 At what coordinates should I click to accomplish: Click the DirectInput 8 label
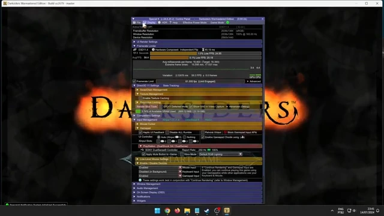pyautogui.click(x=192, y=120)
